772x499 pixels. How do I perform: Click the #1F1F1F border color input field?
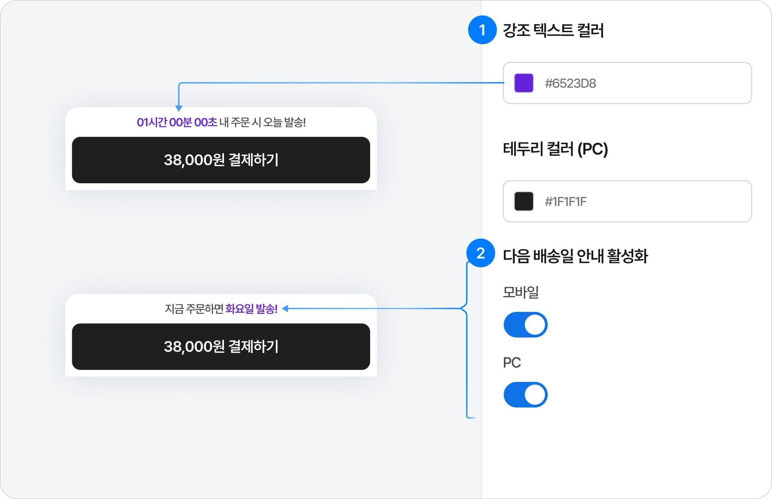pos(627,201)
